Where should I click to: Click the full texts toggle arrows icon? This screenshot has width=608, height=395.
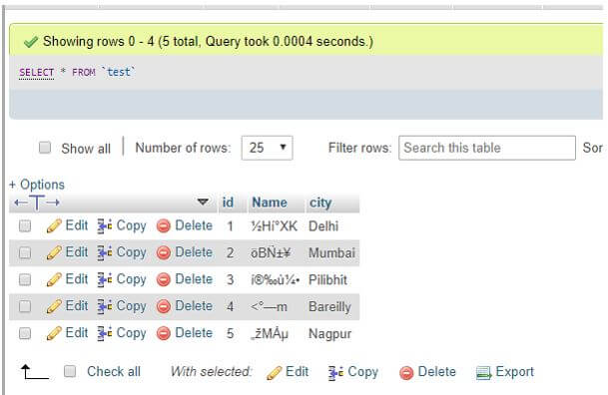37,202
